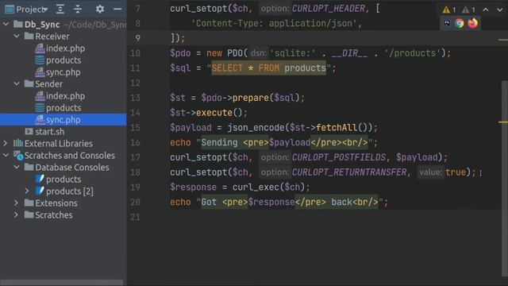Click the execute method call
This screenshot has width=508, height=286.
pos(214,113)
